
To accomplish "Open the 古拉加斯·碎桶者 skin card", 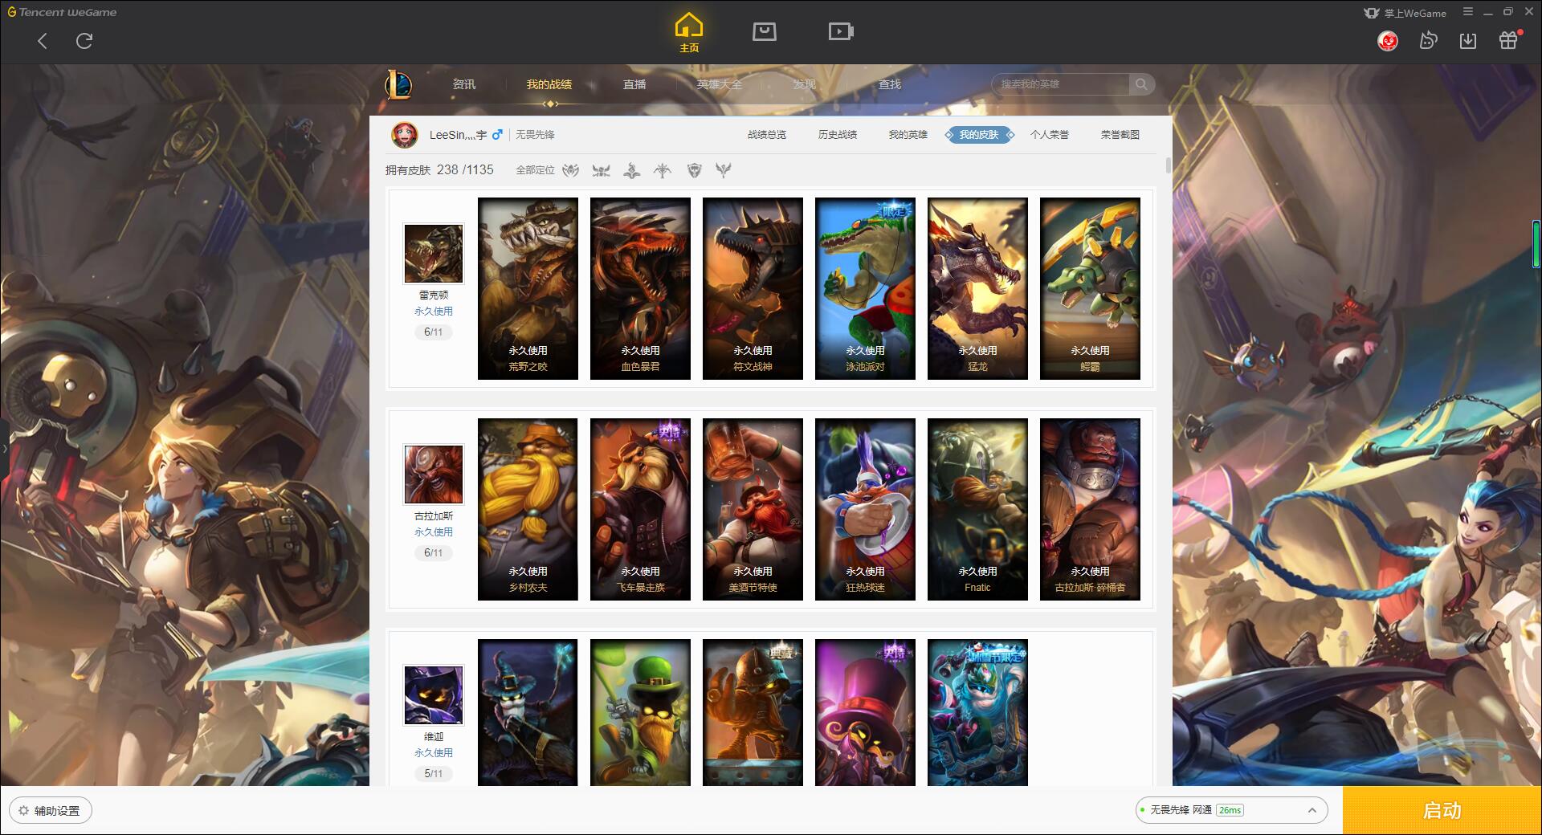I will 1090,509.
